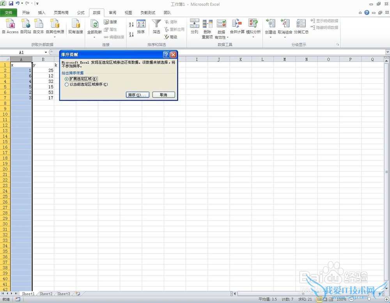The width and height of the screenshot is (390, 303).
Task: Open Sheet3 worksheet tab
Action: (64, 294)
